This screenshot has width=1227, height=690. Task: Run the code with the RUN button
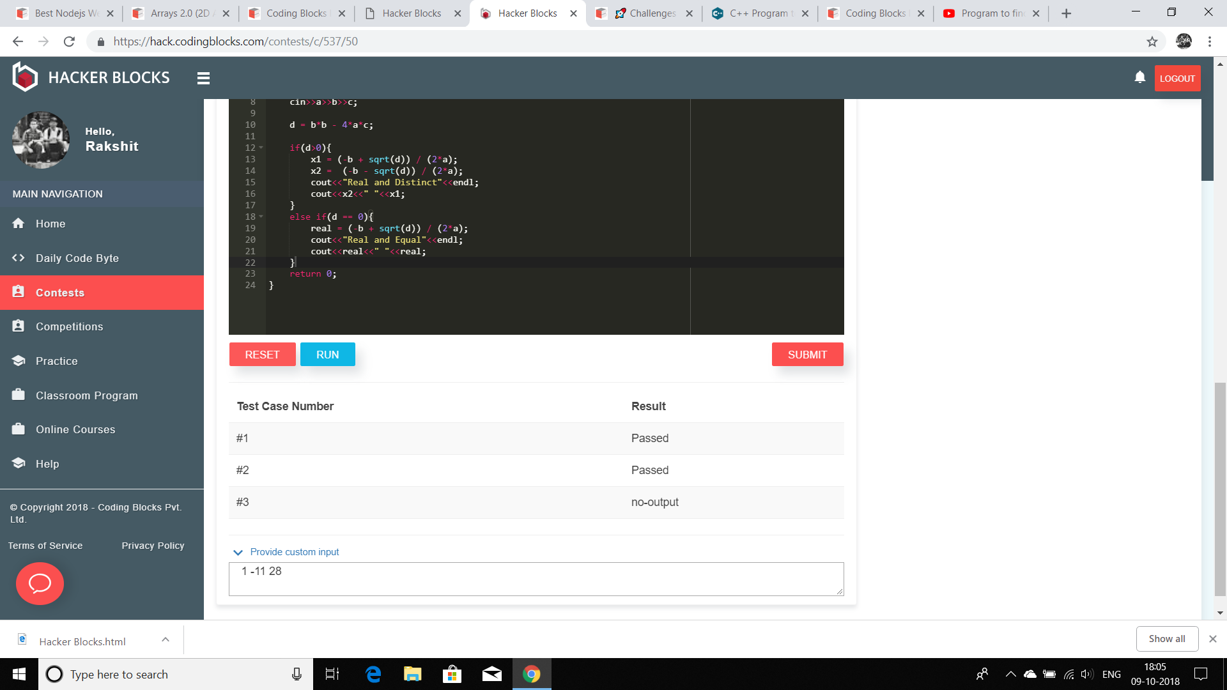327,355
